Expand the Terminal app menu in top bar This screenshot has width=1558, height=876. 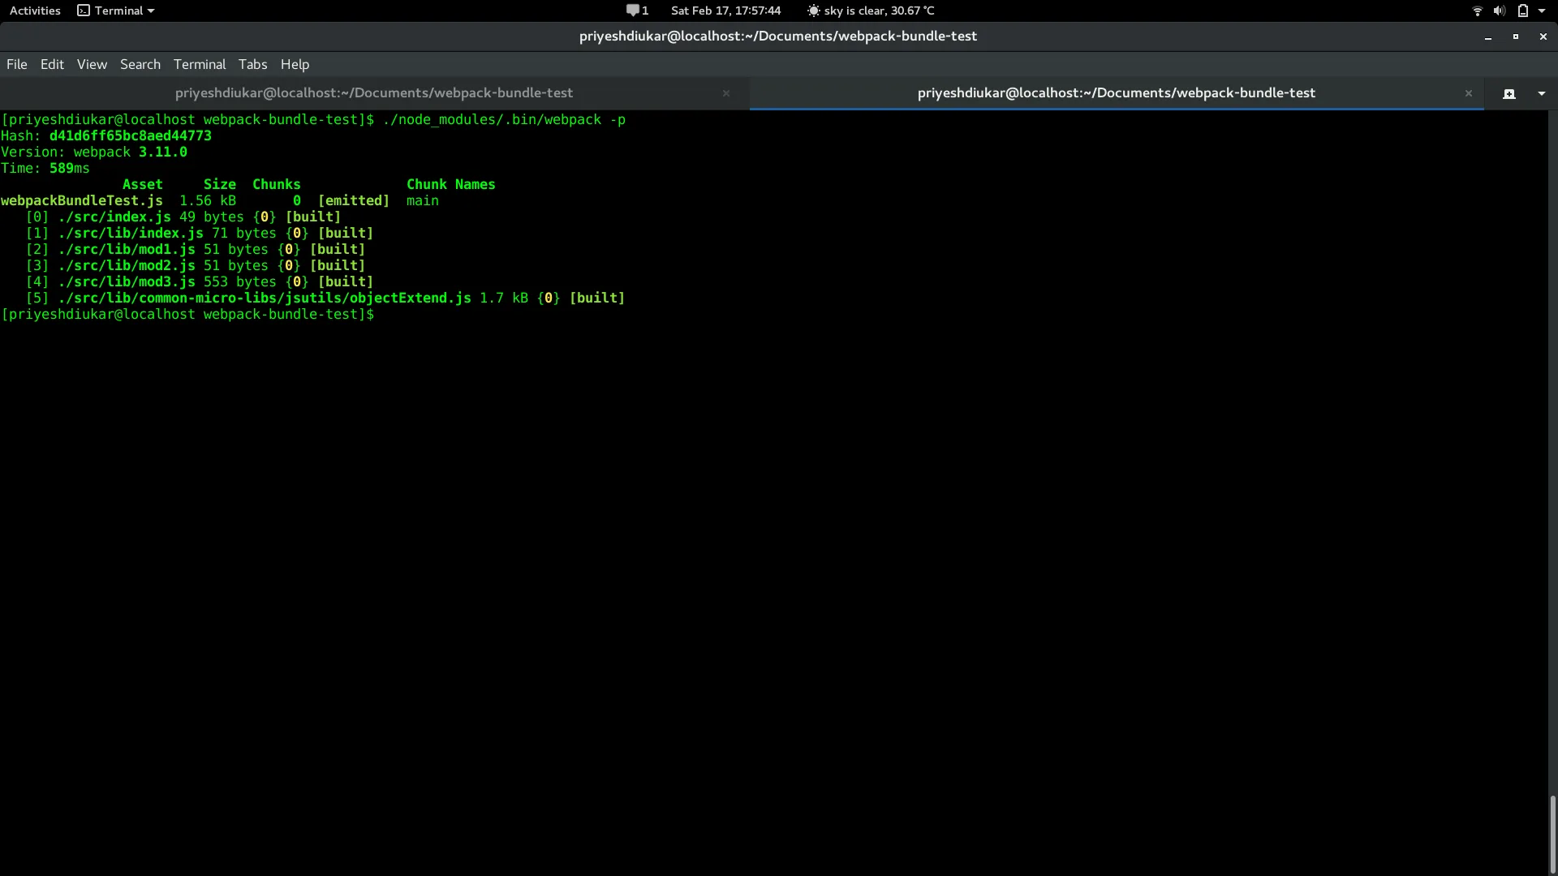coord(116,11)
